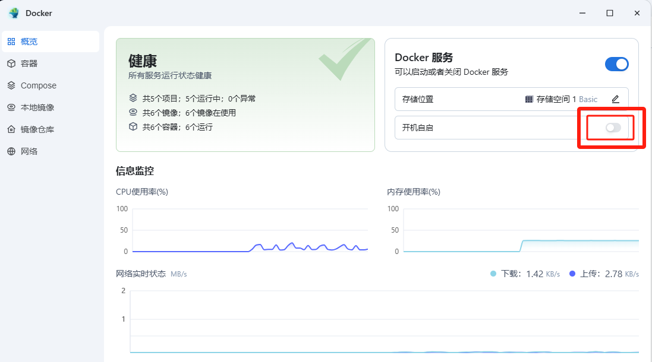Click the layers icon beside 共5个项目
This screenshot has width=652, height=362.
(133, 98)
